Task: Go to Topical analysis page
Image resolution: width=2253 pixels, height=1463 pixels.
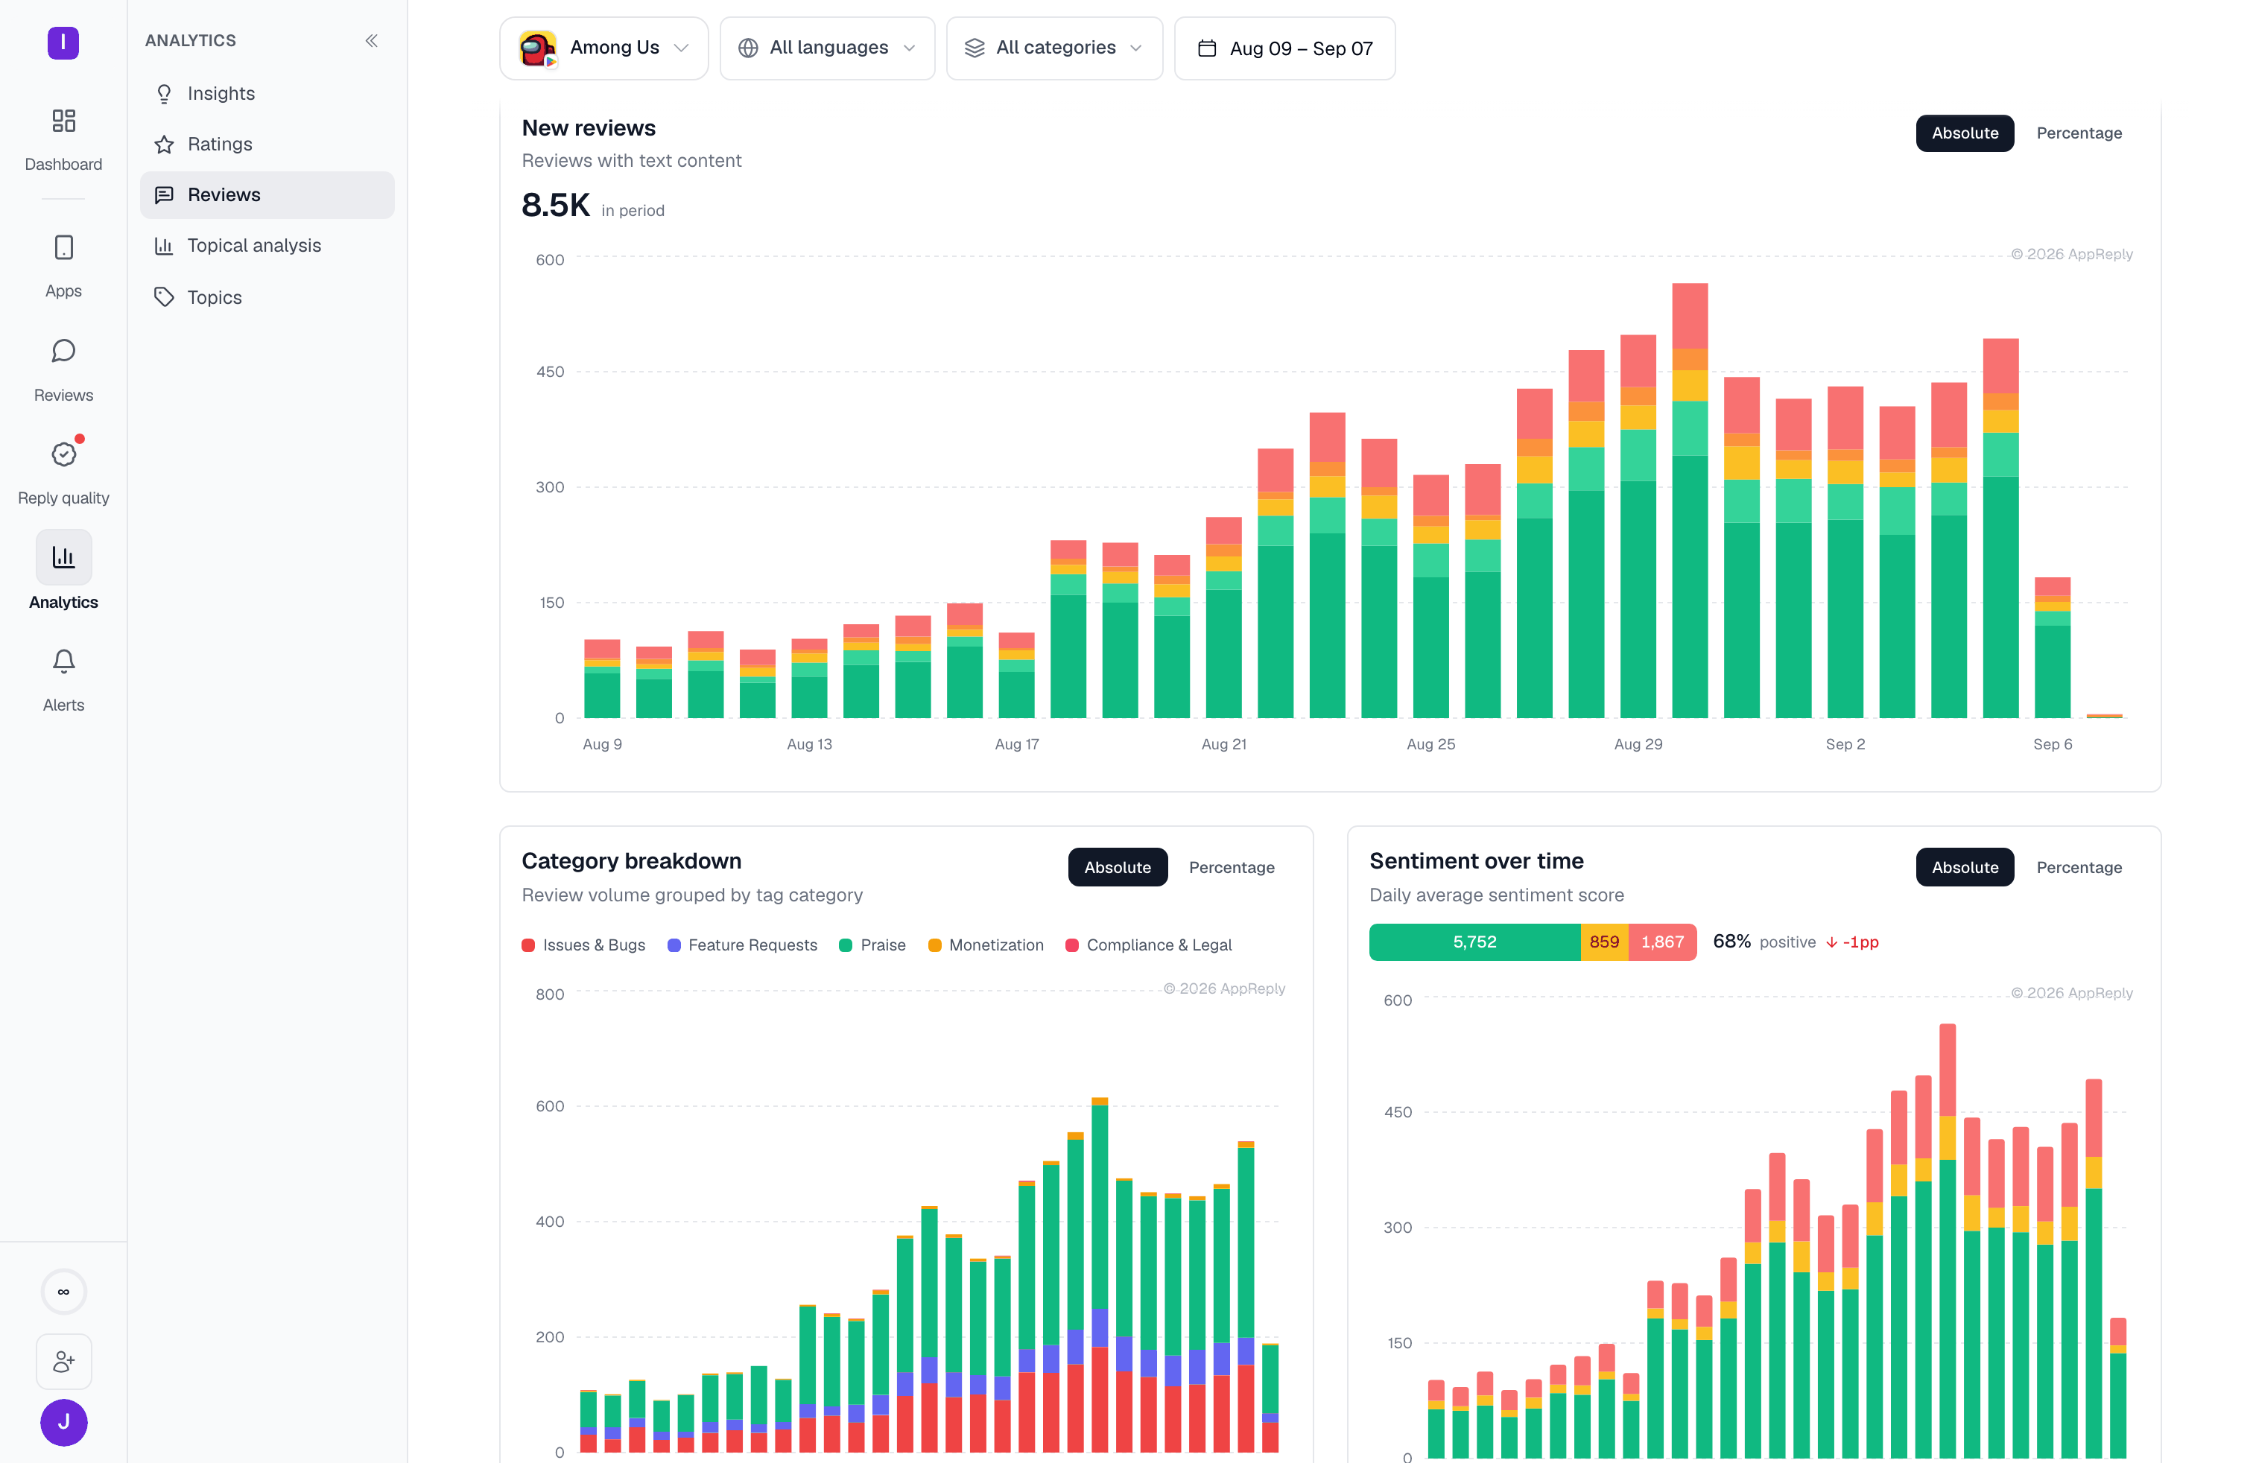Action: pos(267,246)
